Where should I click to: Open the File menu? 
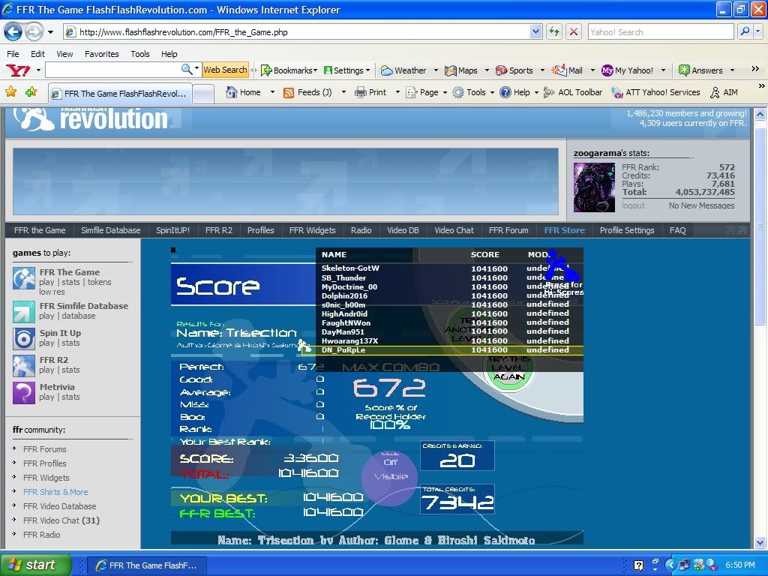[13, 54]
